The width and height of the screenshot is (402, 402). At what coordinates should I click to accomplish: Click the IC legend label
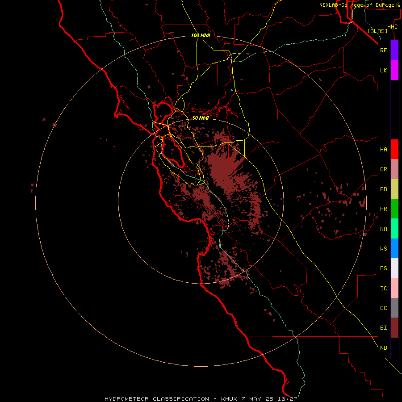(383, 289)
